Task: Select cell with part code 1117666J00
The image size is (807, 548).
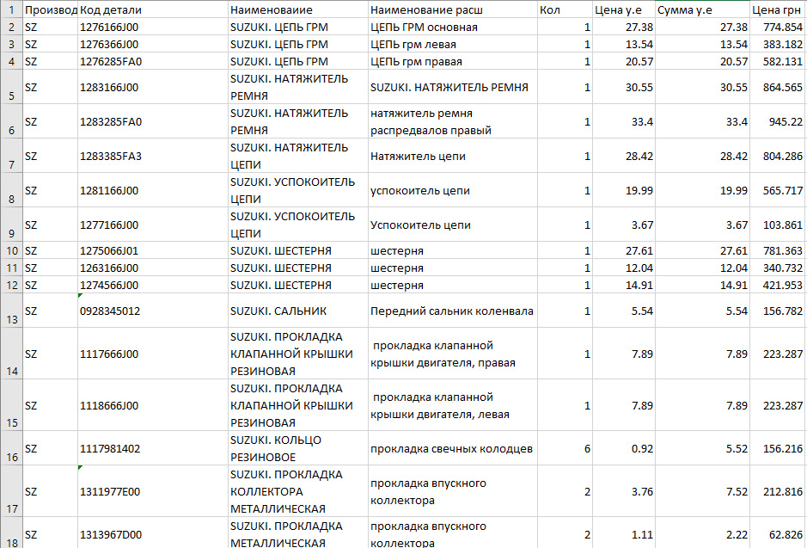Action: click(153, 354)
